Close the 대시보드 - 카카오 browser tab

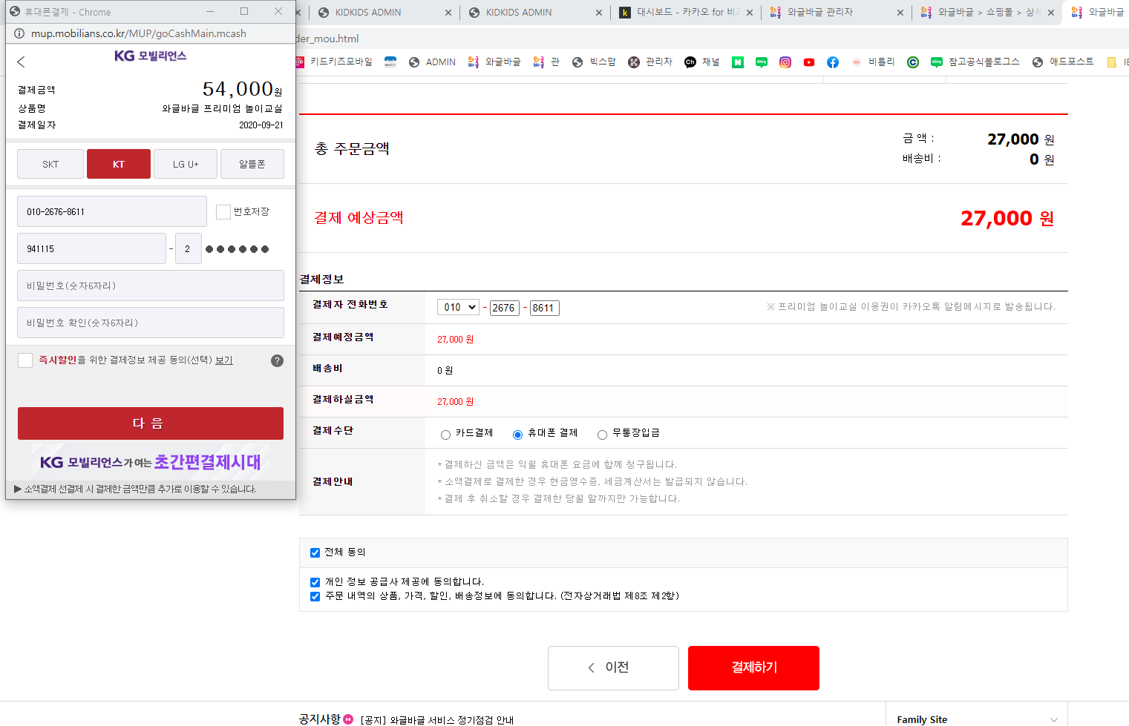[x=750, y=13]
